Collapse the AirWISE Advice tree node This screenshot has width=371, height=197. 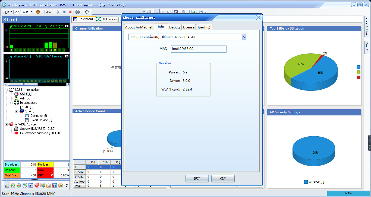pos(7,124)
